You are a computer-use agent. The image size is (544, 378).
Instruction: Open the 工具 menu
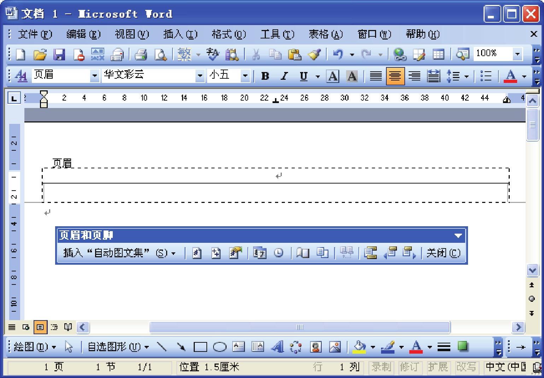tap(277, 34)
